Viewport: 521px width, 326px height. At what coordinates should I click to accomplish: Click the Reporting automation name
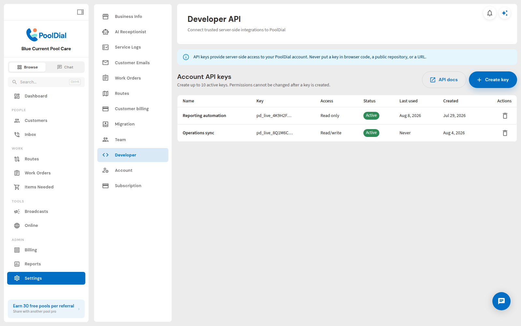coord(204,116)
